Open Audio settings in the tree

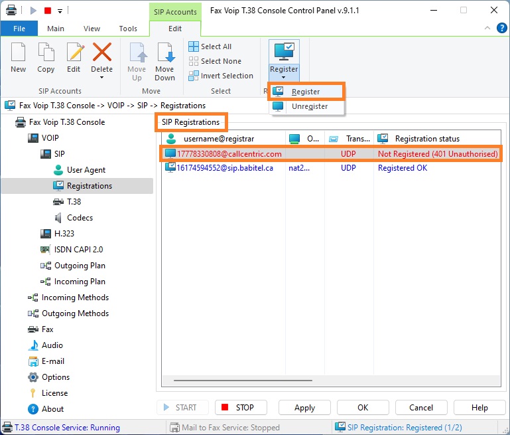pos(46,345)
